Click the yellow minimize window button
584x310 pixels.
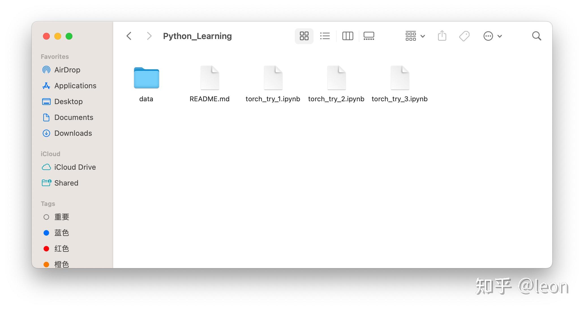point(58,36)
